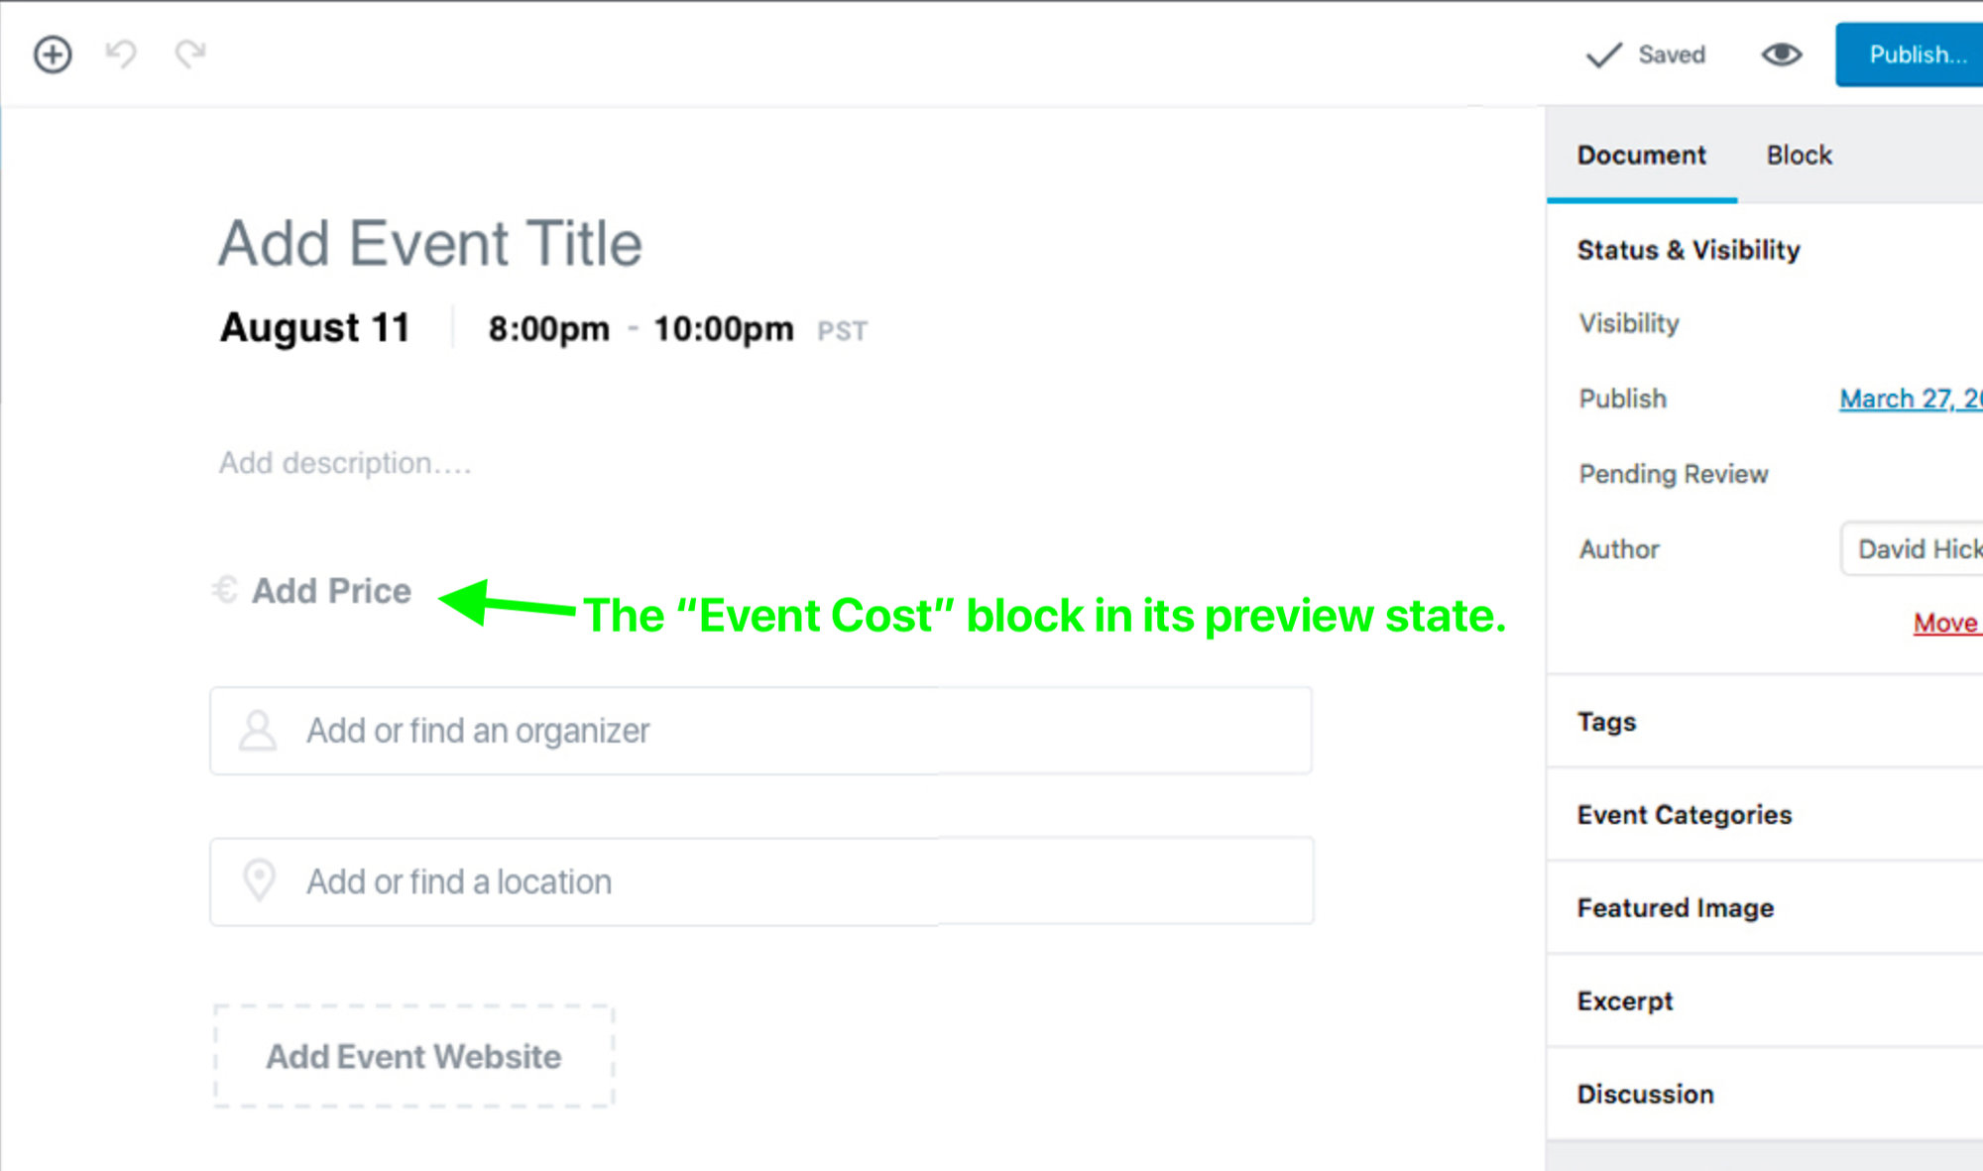Click the preview eye icon

(x=1781, y=55)
